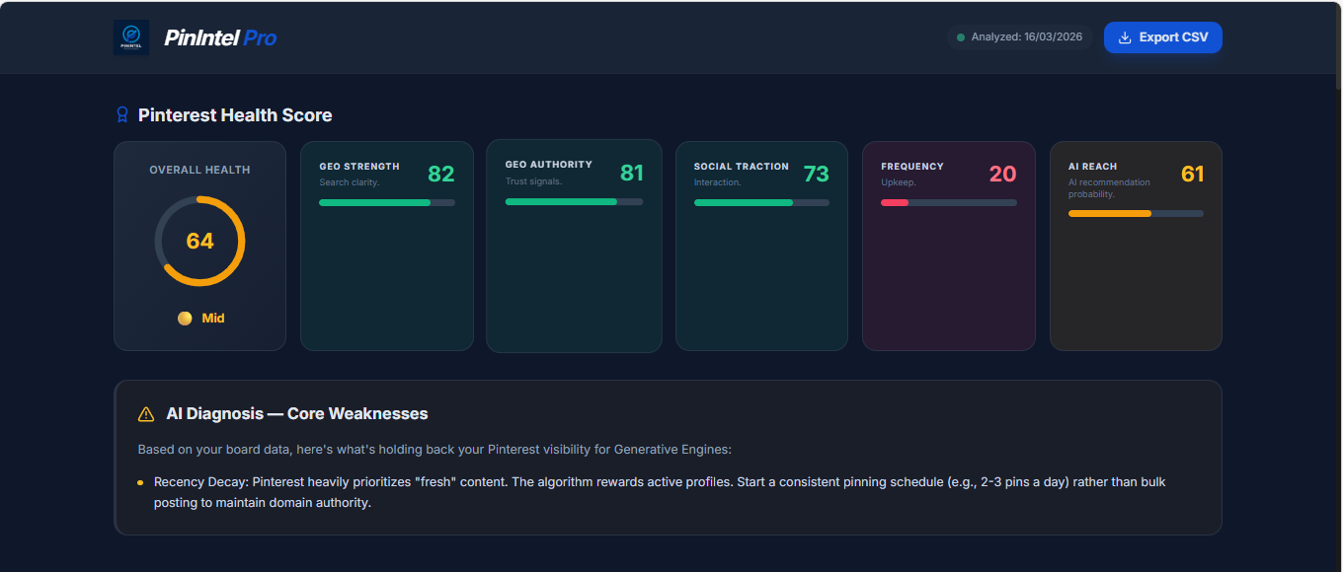Image resolution: width=1343 pixels, height=572 pixels.
Task: Click the Upkeep subtitle
Action: (899, 182)
